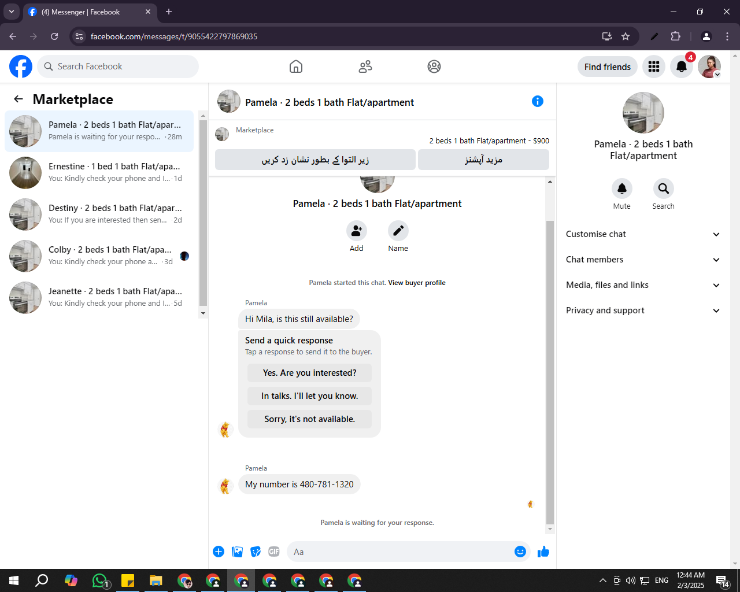Click the Search Facebook field
The height and width of the screenshot is (592, 740).
point(118,66)
